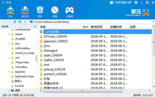Select the ..(上级目录) parent directory row
This screenshot has height=97, width=155.
click(x=96, y=32)
